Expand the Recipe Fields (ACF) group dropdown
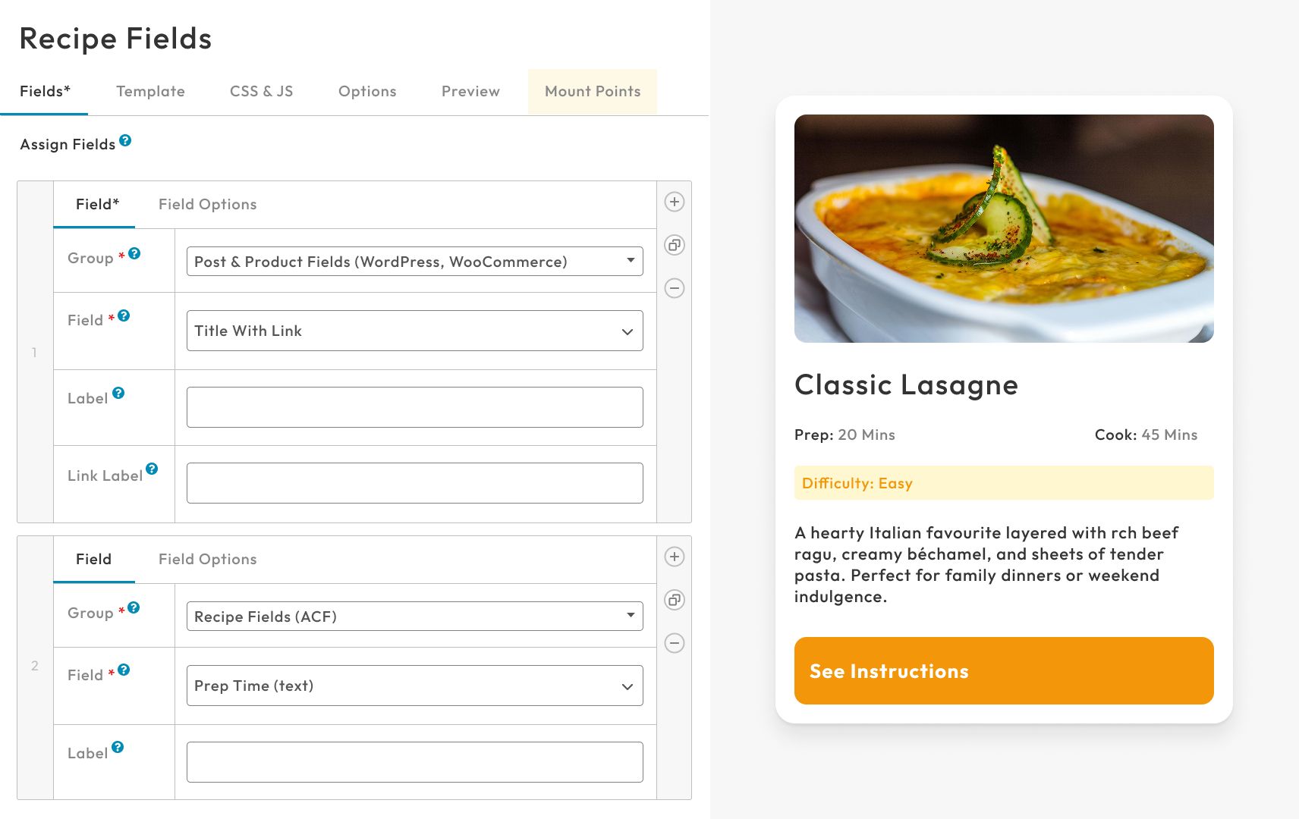Image resolution: width=1299 pixels, height=819 pixels. (414, 617)
